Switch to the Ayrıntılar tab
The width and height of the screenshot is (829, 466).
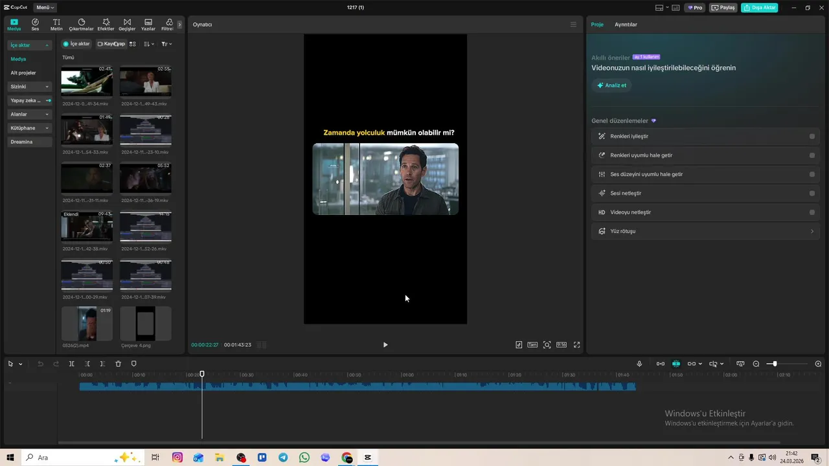626,25
